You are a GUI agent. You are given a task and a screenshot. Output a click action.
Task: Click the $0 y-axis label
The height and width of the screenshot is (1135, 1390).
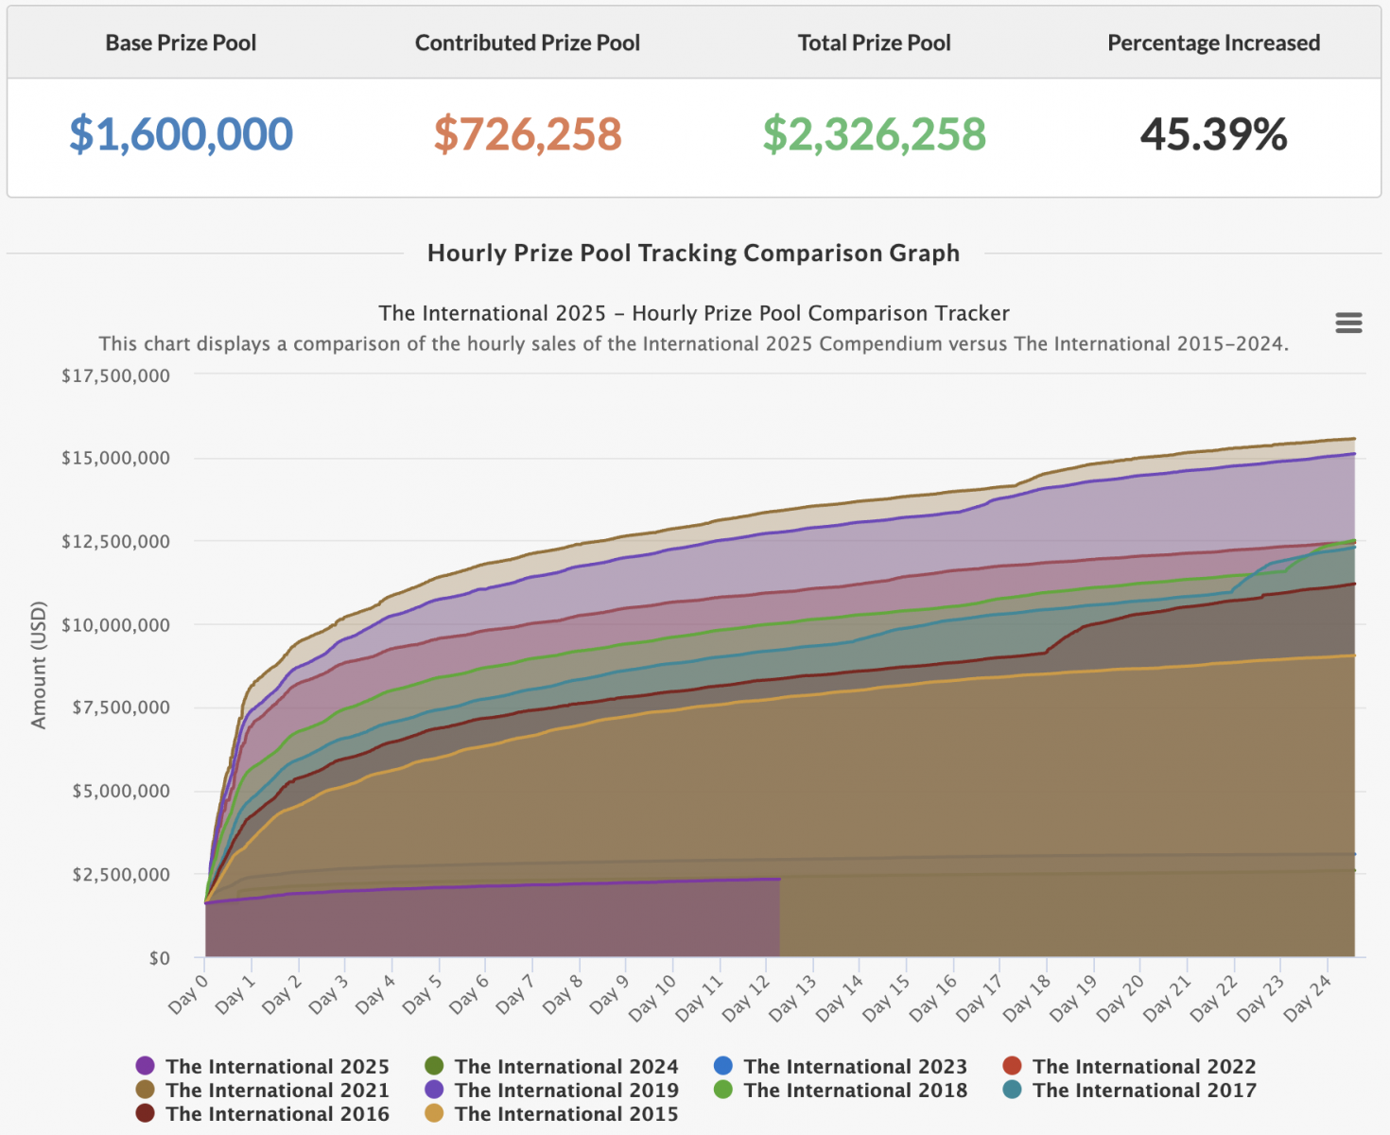coord(160,957)
